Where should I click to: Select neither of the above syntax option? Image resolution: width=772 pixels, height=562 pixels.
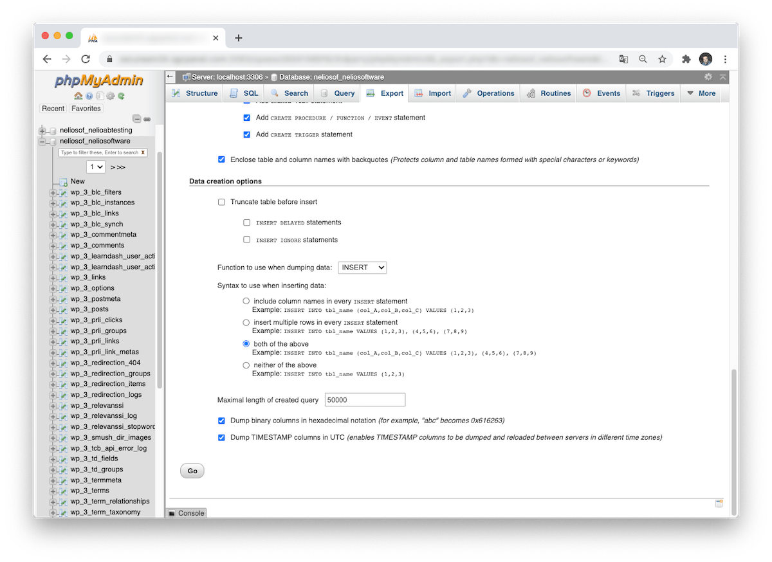[246, 365]
